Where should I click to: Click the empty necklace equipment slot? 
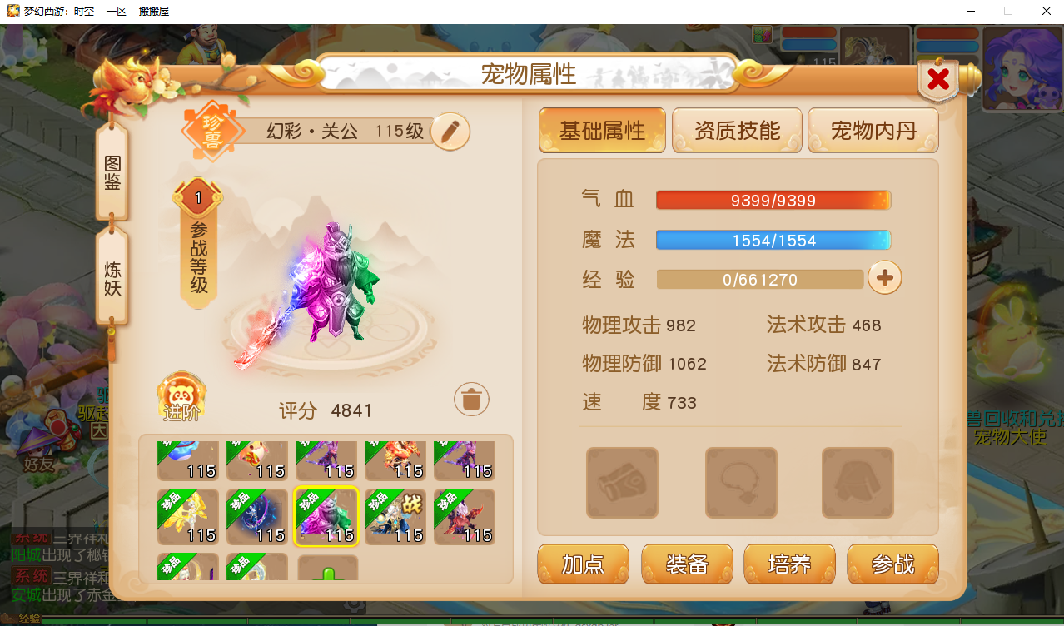pyautogui.click(x=741, y=483)
